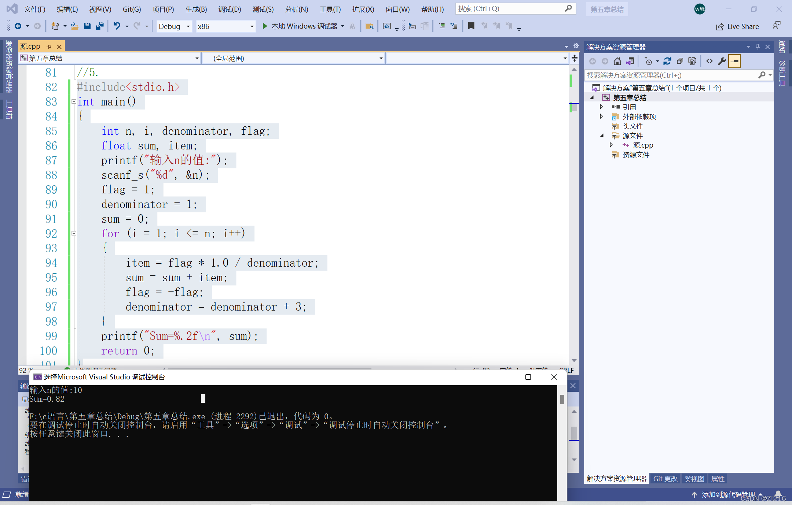The width and height of the screenshot is (792, 505).
Task: Click the 搜索 (Ctrl+Q) search box
Action: (x=516, y=8)
